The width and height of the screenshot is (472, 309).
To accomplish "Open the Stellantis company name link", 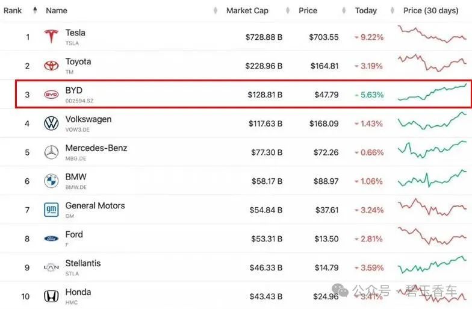I will tap(83, 263).
